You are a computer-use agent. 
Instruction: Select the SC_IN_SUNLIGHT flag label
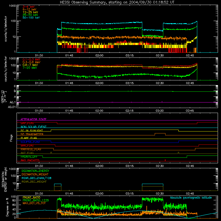32,130
